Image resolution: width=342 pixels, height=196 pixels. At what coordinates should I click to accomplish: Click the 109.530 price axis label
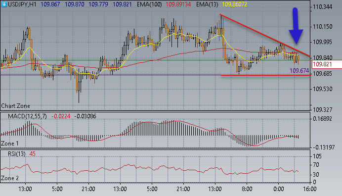323,89
